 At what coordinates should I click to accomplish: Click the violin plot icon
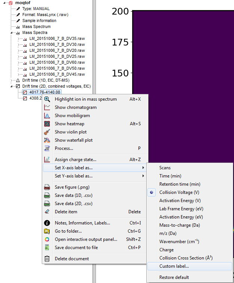point(47,132)
